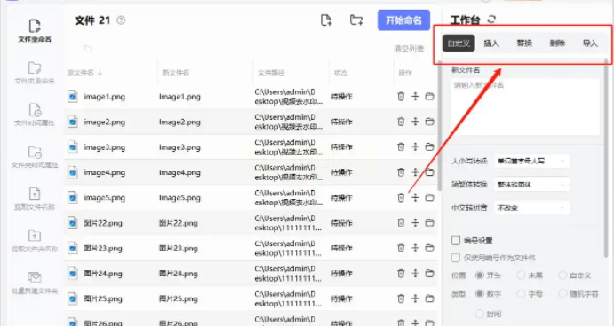Select the image4.png file row
Viewport: 614px width, 326px height.
251,172
